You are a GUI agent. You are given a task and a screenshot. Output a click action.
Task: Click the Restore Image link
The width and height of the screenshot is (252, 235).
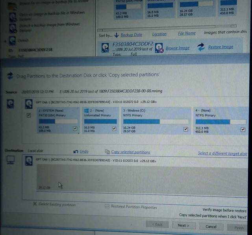click(220, 47)
